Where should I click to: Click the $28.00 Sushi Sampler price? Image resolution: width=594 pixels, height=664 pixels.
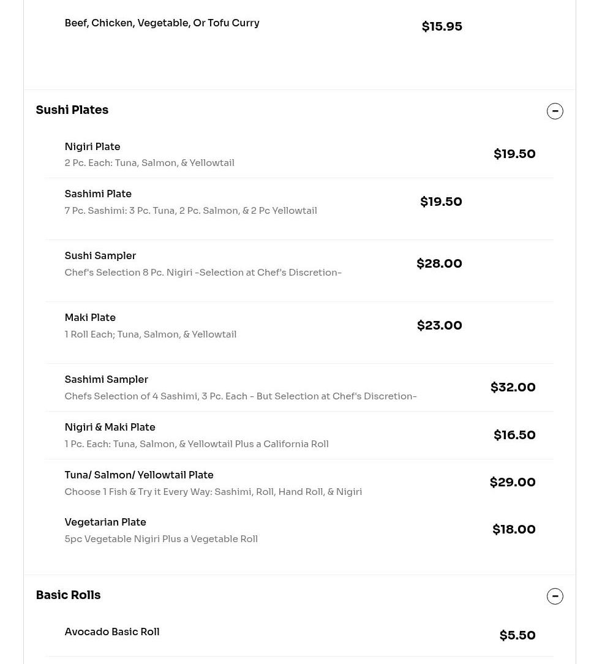439,264
